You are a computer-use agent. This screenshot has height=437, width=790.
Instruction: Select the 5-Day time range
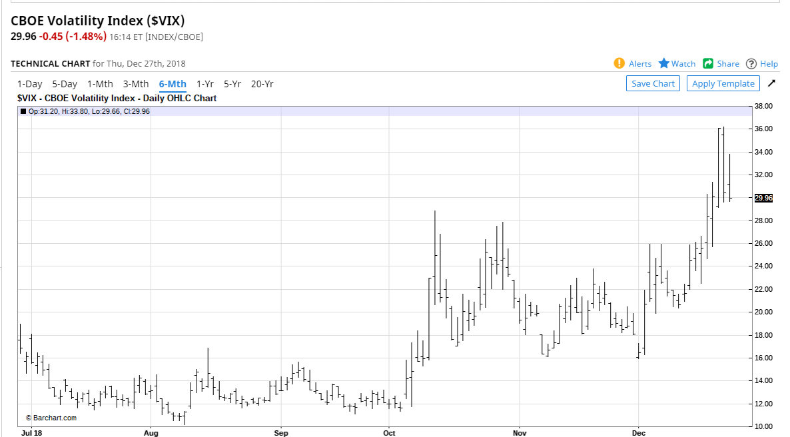65,84
